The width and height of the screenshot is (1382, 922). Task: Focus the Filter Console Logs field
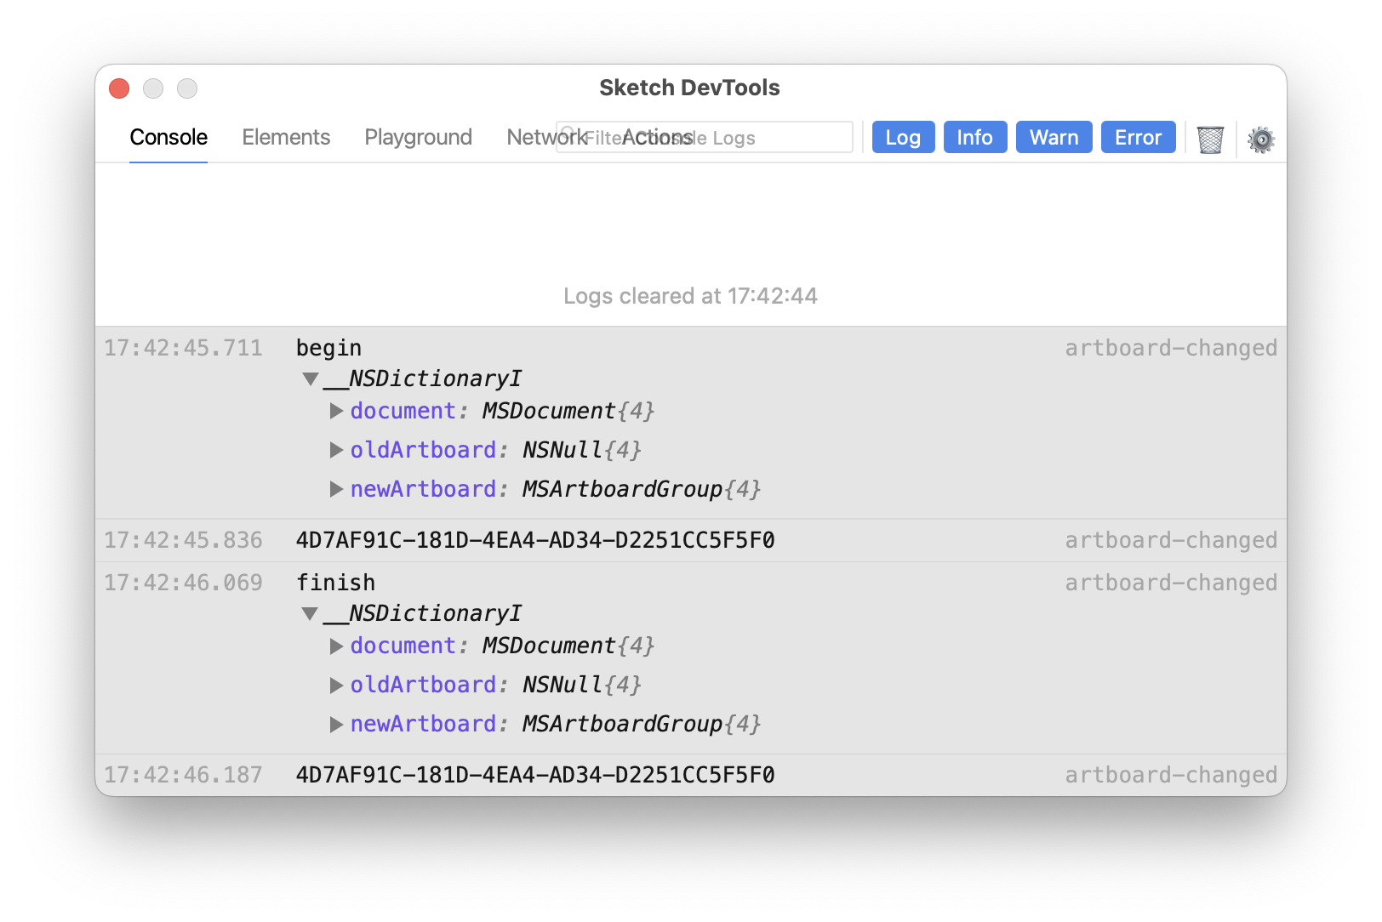705,137
